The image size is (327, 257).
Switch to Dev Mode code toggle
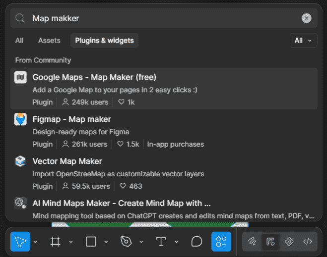tap(308, 242)
